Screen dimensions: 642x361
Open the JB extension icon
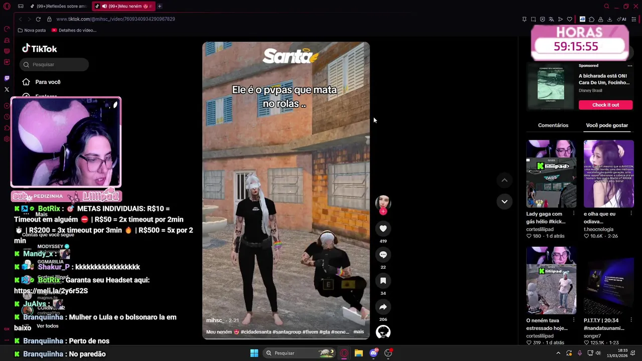pyautogui.click(x=582, y=19)
